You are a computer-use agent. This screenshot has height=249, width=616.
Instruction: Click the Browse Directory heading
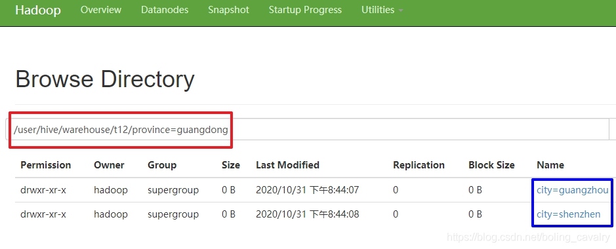105,79
